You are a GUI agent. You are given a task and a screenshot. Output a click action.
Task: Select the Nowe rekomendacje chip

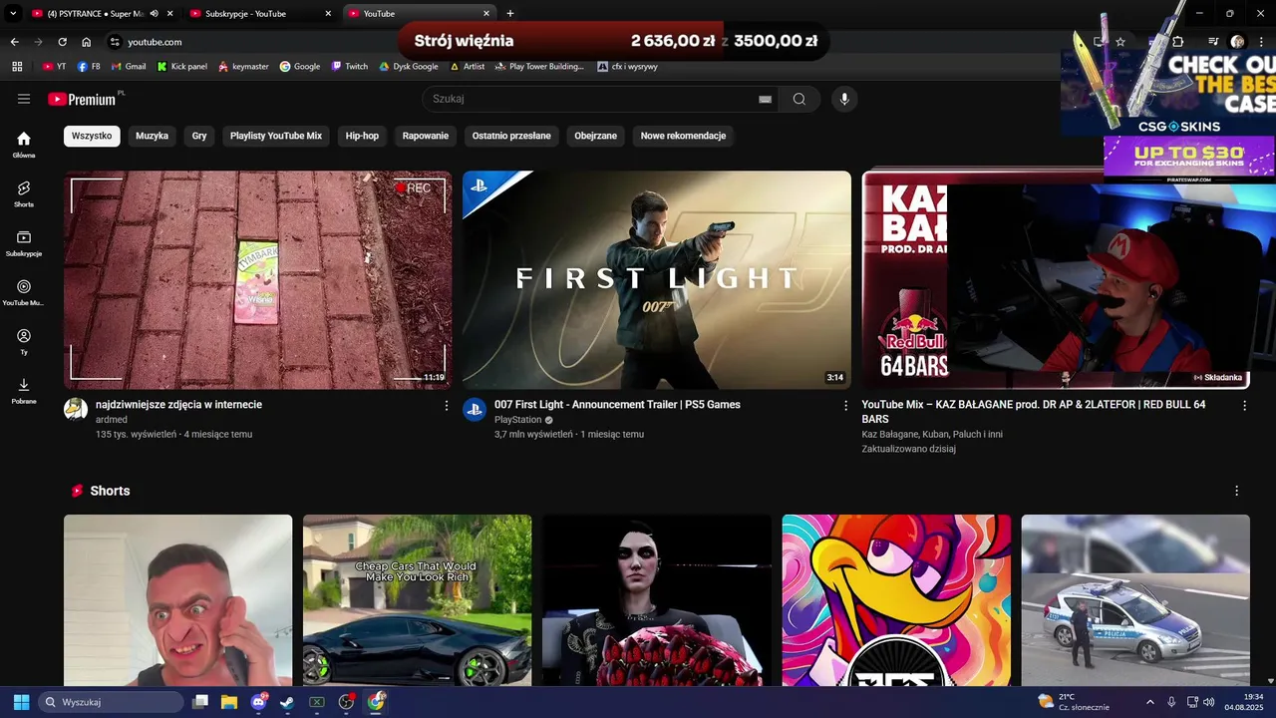point(683,136)
